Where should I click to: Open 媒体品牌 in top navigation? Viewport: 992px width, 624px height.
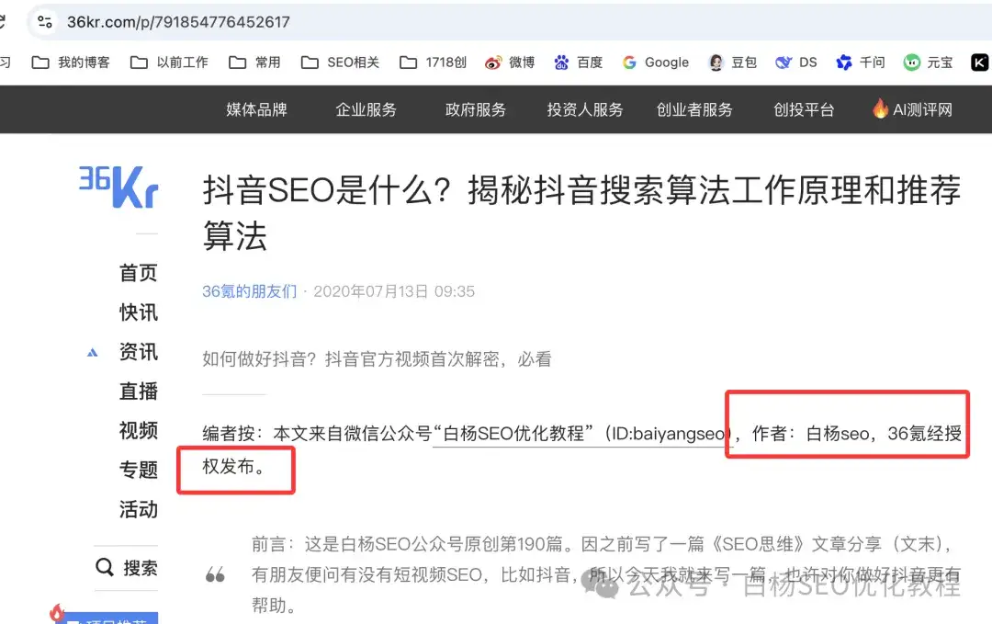256,109
